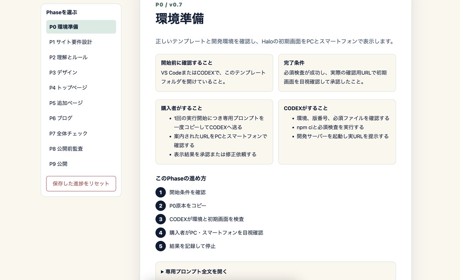
Task: Click 保存した進捗をリセット button
Action: 81,184
